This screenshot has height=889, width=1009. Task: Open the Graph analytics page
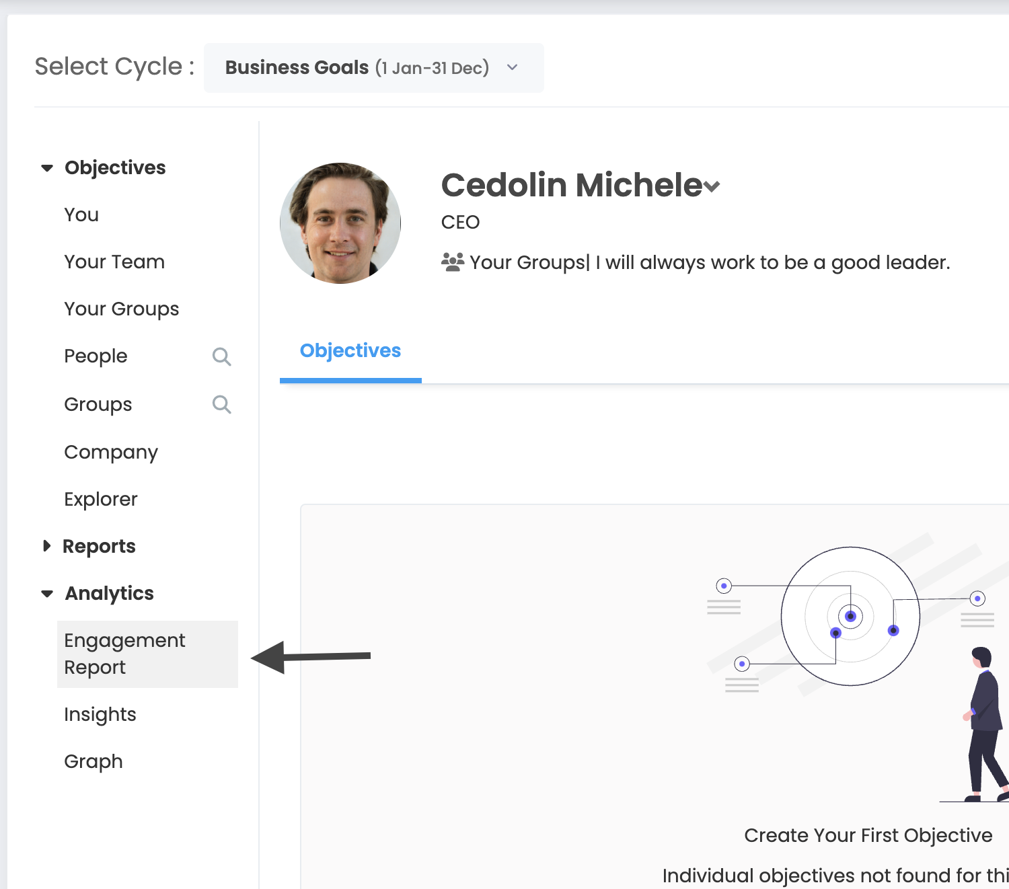[x=94, y=761]
